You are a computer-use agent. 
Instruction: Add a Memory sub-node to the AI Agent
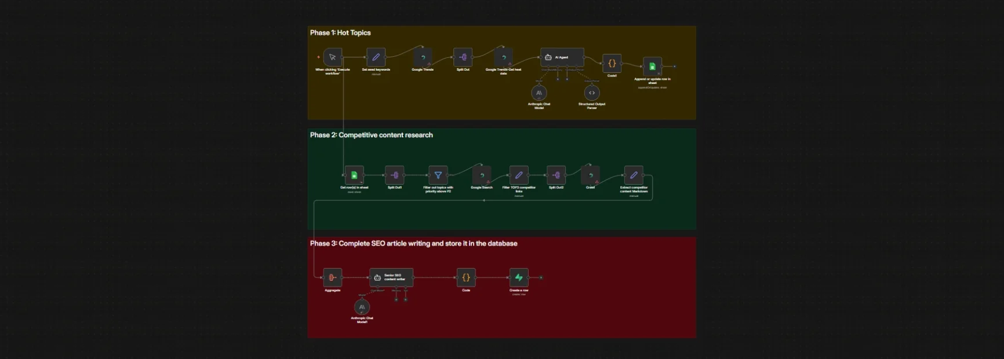coord(558,79)
